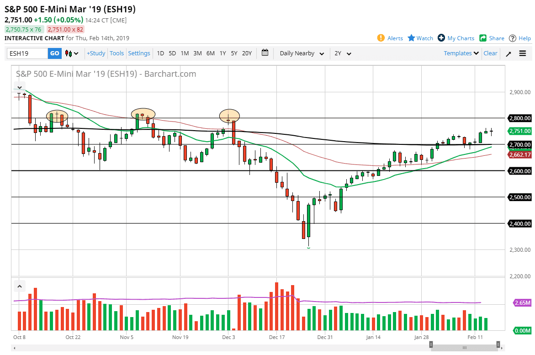
Task: Open the chart hamburger menu
Action: click(523, 53)
